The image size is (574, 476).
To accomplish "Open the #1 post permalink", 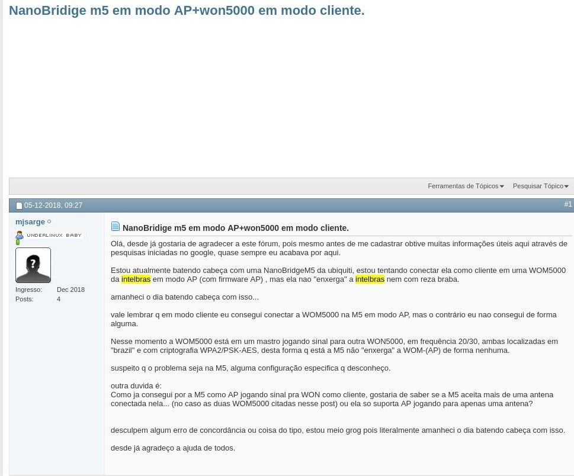I will coord(567,204).
